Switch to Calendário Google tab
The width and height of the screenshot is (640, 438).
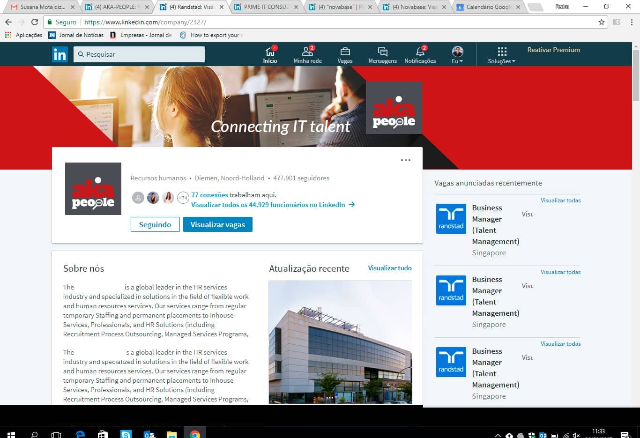[x=488, y=7]
